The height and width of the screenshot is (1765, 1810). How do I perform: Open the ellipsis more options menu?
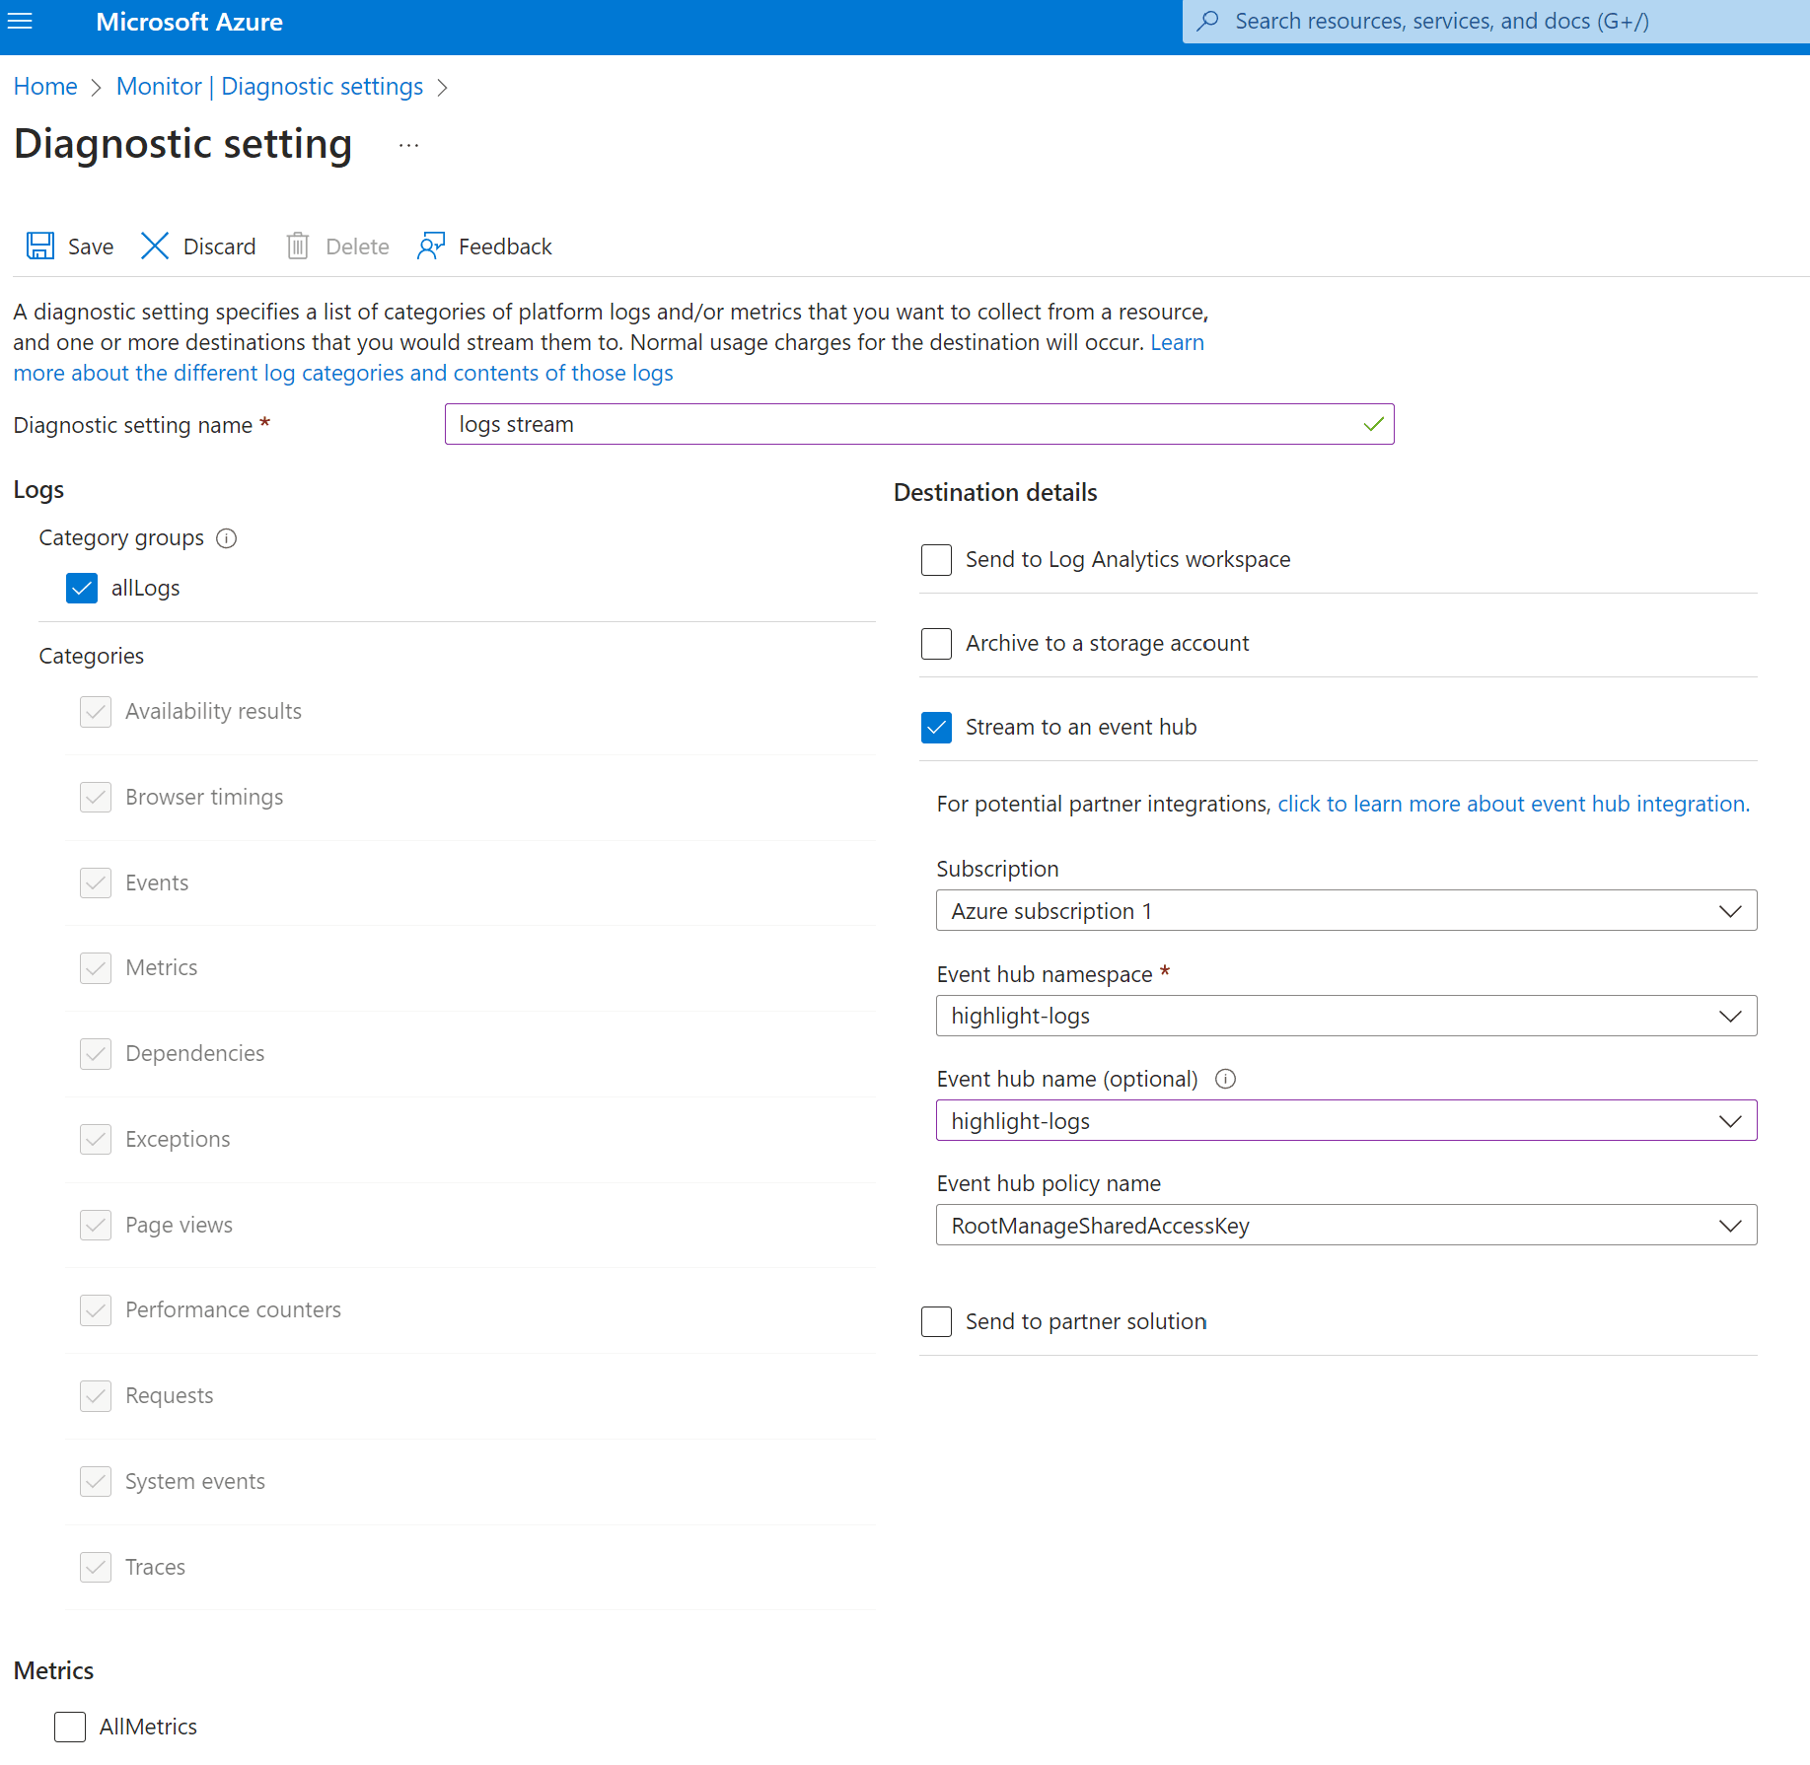(408, 146)
